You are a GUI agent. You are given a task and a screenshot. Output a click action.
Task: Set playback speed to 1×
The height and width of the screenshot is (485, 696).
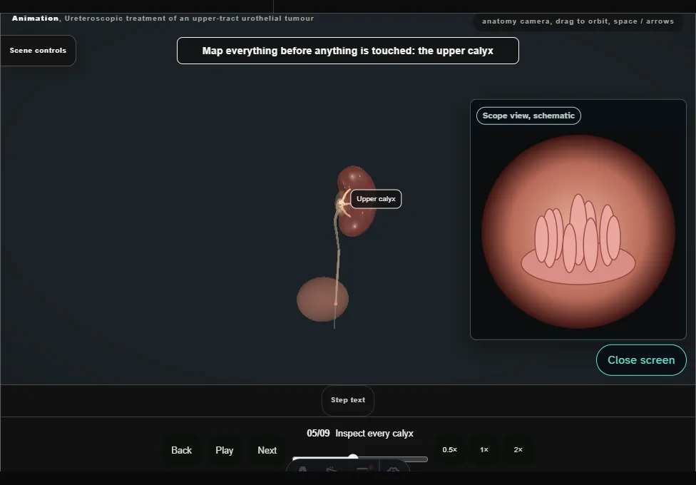pos(484,450)
